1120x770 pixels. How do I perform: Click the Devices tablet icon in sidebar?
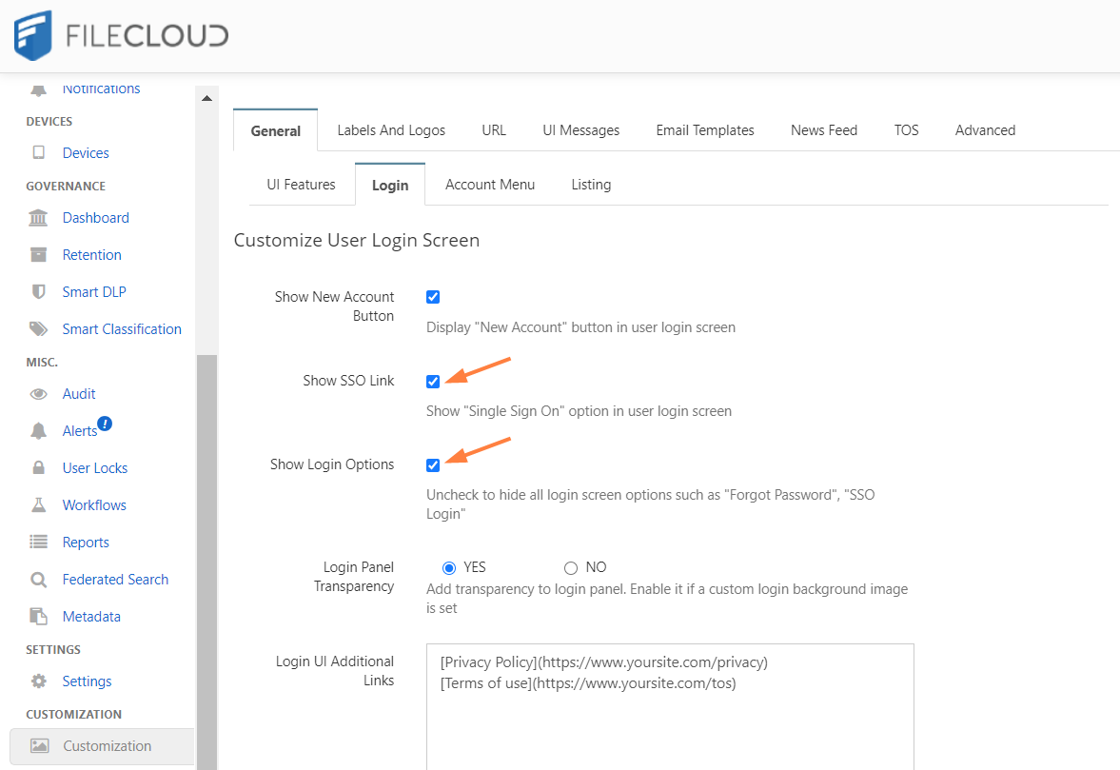(x=39, y=153)
